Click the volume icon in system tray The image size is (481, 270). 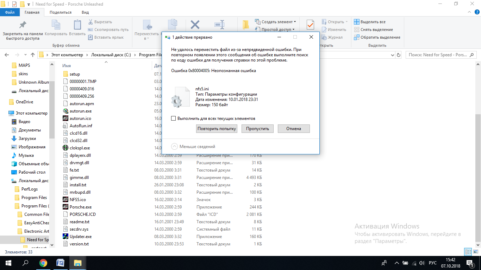pyautogui.click(x=422, y=263)
